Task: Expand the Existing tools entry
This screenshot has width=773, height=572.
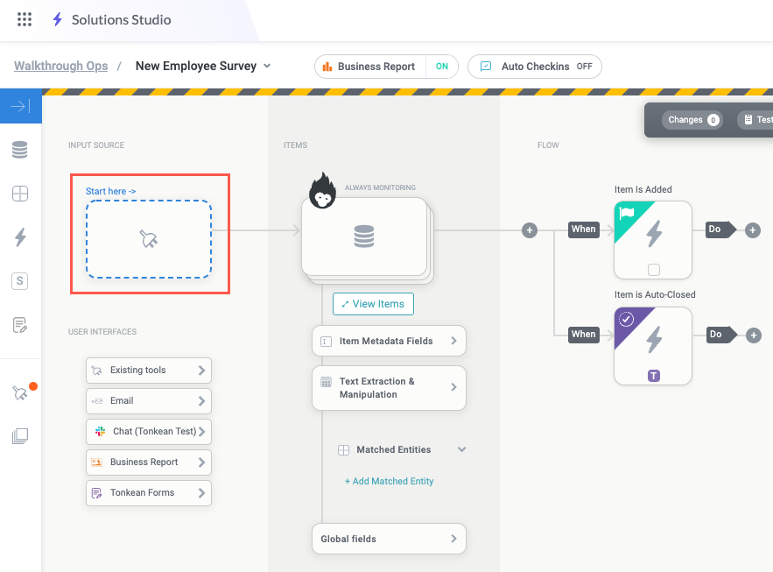Action: 148,371
